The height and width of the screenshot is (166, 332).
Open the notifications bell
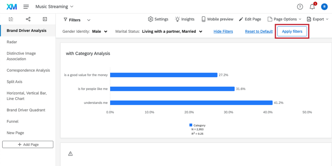312,7
